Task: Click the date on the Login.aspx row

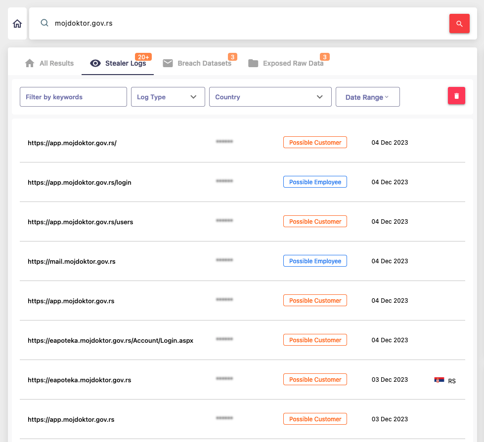Action: pyautogui.click(x=390, y=340)
